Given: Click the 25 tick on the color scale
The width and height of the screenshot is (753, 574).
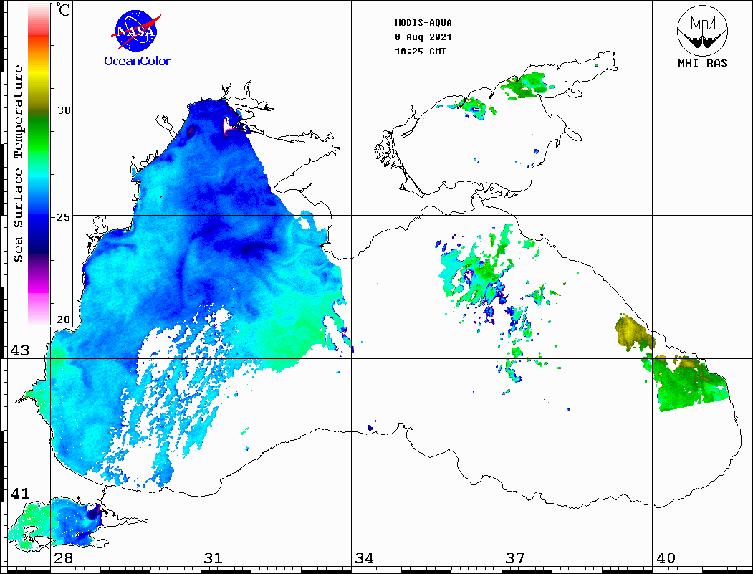Looking at the screenshot, I should tap(63, 216).
